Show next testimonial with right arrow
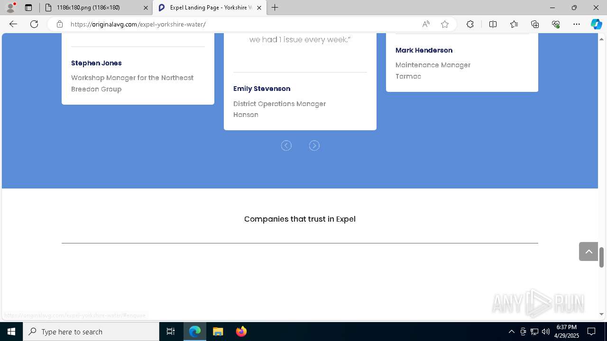Viewport: 607px width, 341px height. 314,145
